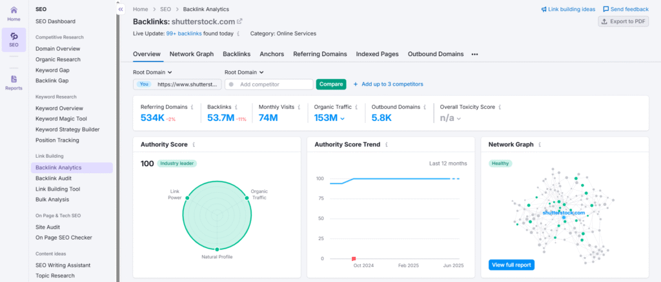The height and width of the screenshot is (282, 661).
Task: Open Domain Overview in the sidebar
Action: coord(57,49)
